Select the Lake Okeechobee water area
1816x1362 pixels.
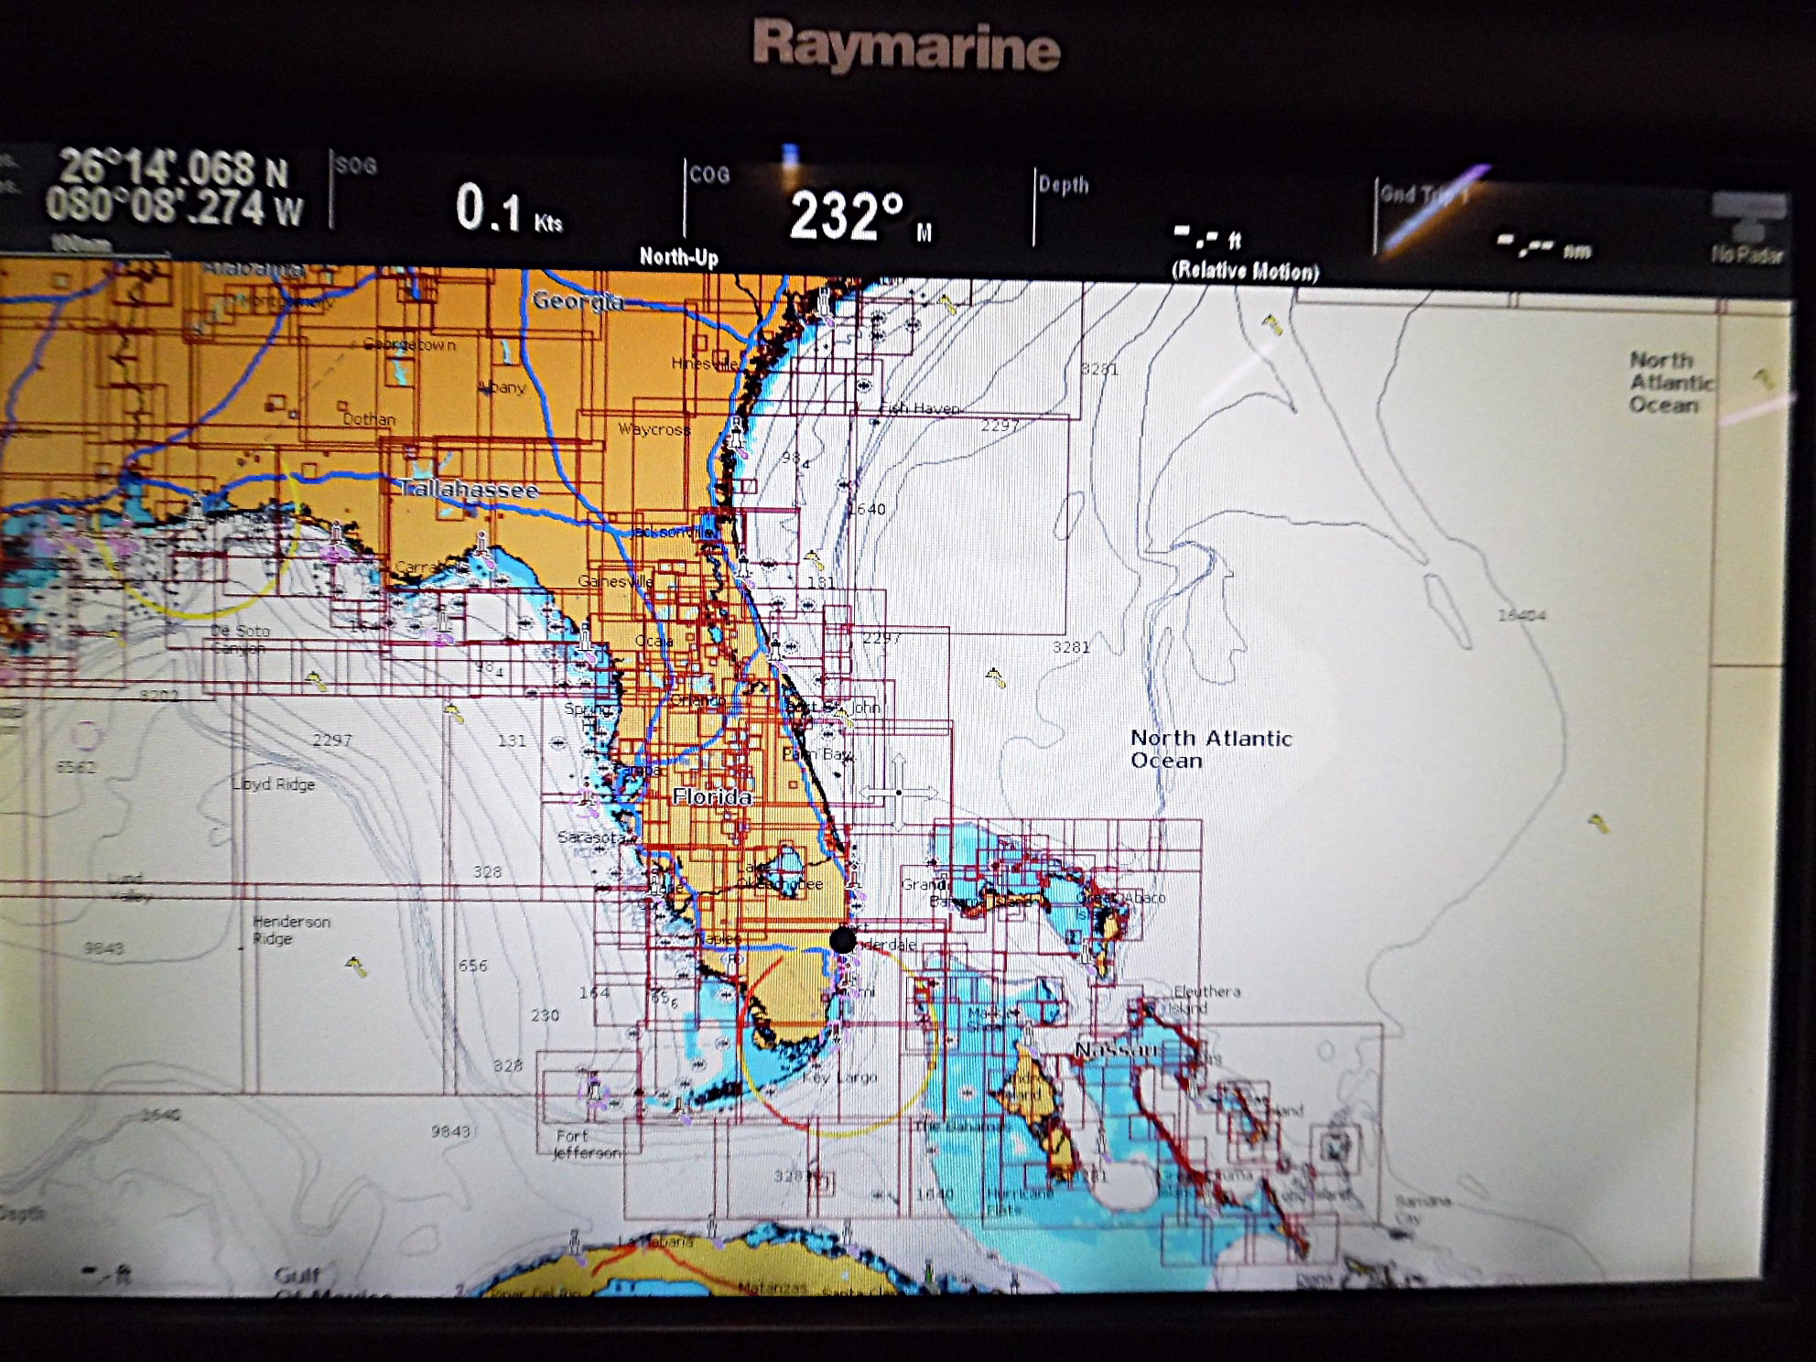(x=784, y=860)
